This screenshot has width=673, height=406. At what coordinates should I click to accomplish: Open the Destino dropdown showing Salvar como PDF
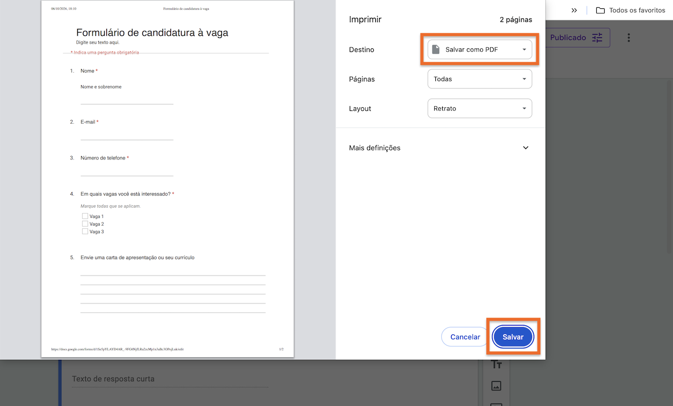coord(480,49)
